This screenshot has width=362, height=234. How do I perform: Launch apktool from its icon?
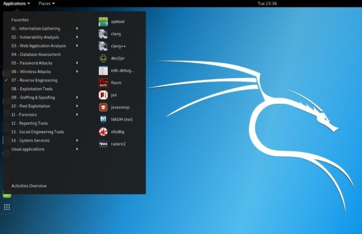[103, 22]
